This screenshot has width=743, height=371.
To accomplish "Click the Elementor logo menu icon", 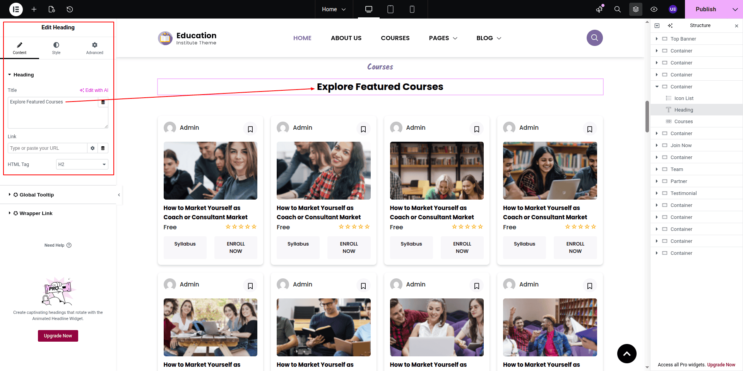I will 16,9.
